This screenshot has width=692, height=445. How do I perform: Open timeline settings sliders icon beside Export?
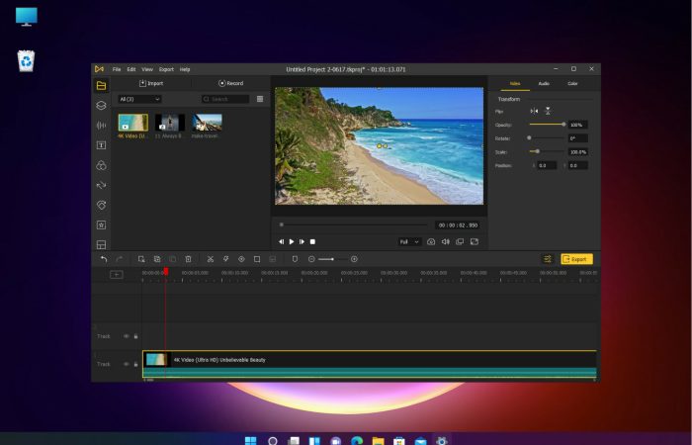[548, 259]
